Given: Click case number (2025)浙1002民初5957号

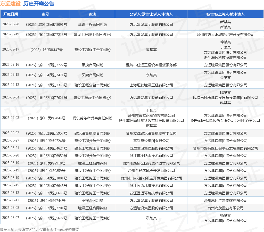Looking at the screenshot, I should click(x=46, y=133).
